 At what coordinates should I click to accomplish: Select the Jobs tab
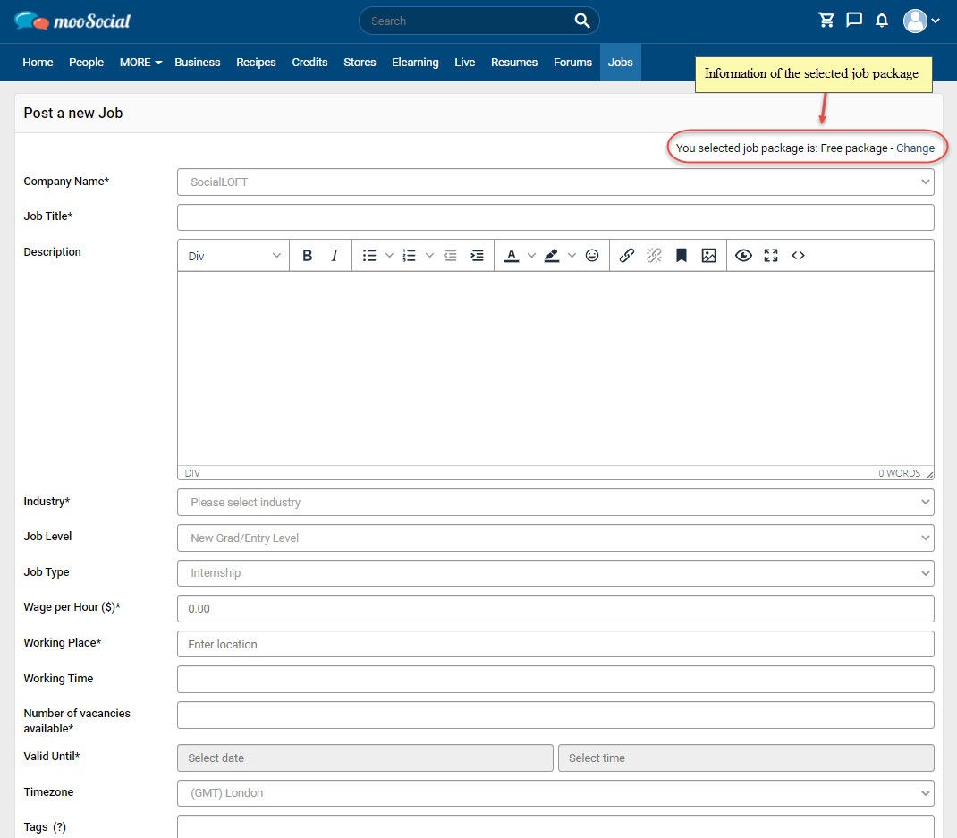click(x=620, y=63)
